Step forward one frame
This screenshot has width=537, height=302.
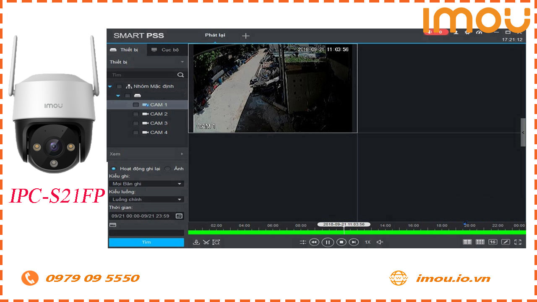point(354,242)
